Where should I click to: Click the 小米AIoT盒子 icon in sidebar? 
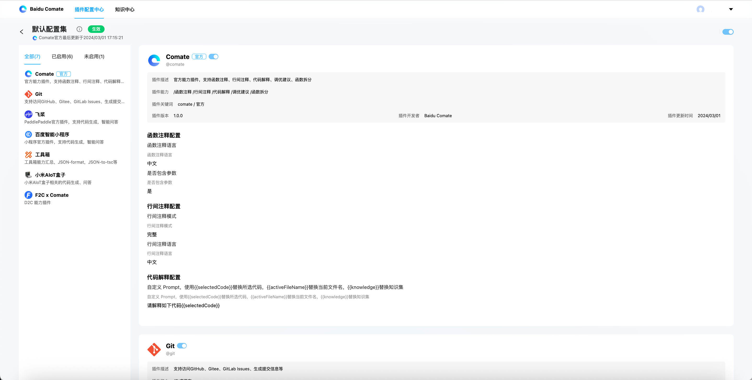[x=28, y=175]
